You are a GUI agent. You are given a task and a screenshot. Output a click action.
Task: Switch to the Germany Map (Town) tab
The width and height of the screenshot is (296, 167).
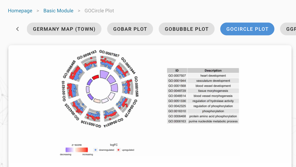tap(64, 29)
